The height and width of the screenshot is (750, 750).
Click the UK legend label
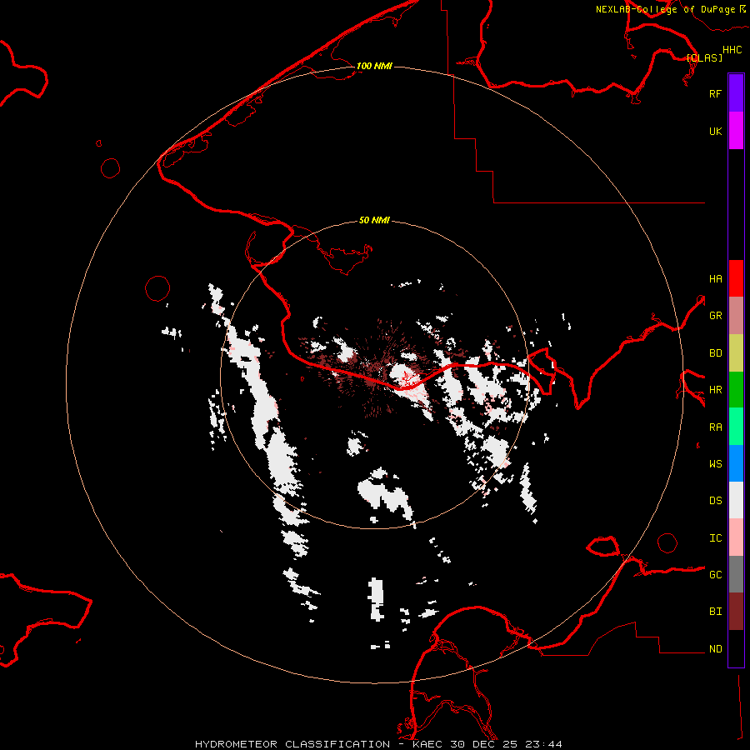point(715,131)
